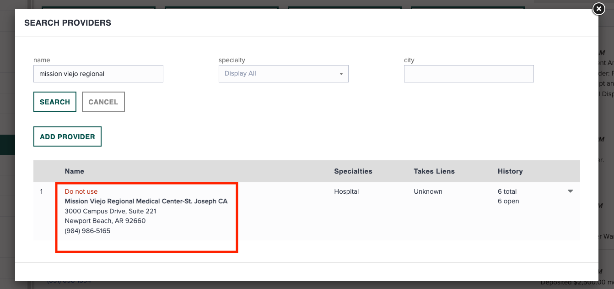Viewport: 614px width, 289px height.
Task: Click the '6 open' history text
Action: click(508, 201)
